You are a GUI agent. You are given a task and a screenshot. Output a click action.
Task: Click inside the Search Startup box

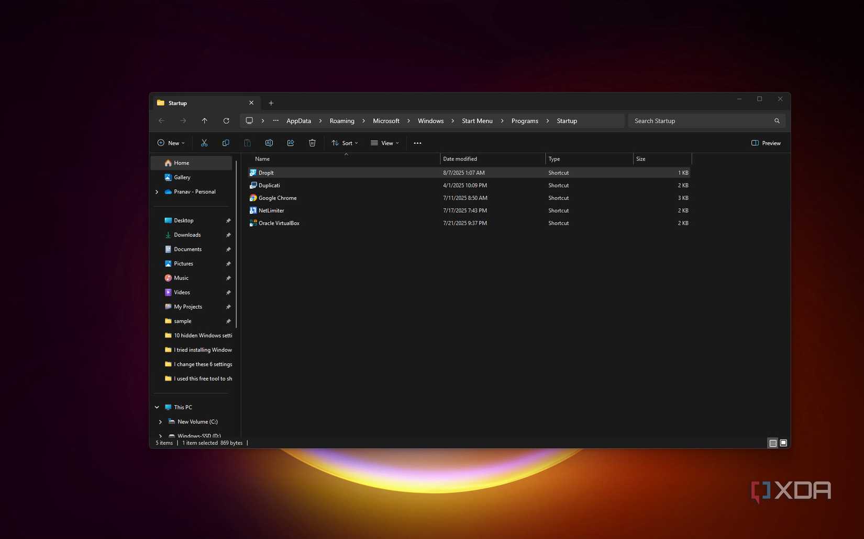click(696, 121)
